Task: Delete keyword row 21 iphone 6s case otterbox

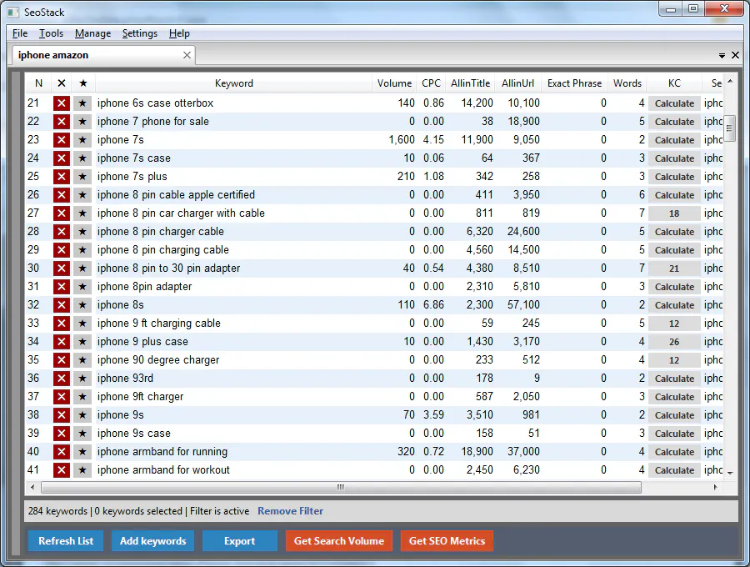Action: (61, 103)
